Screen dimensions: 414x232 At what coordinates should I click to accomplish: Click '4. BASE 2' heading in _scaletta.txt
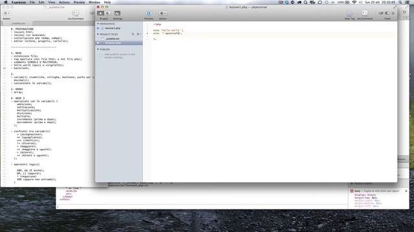point(17,98)
